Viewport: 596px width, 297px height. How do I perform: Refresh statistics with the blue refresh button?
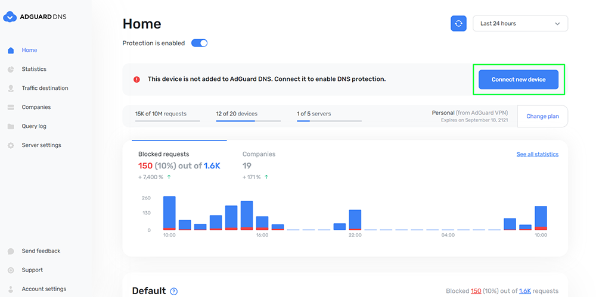[x=458, y=24]
